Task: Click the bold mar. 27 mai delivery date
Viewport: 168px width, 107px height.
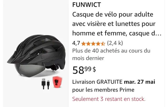Action: [139, 82]
